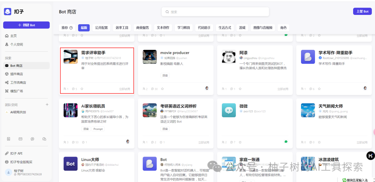
Task: Click the 扣子 logo icon
Action: coord(8,11)
